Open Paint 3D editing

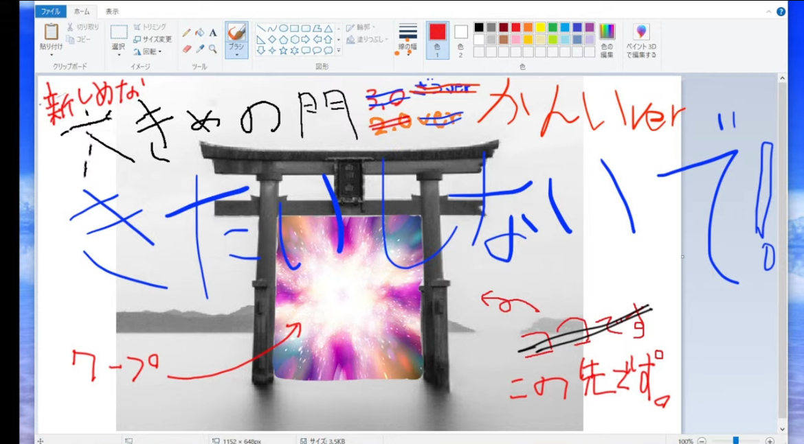[641, 40]
